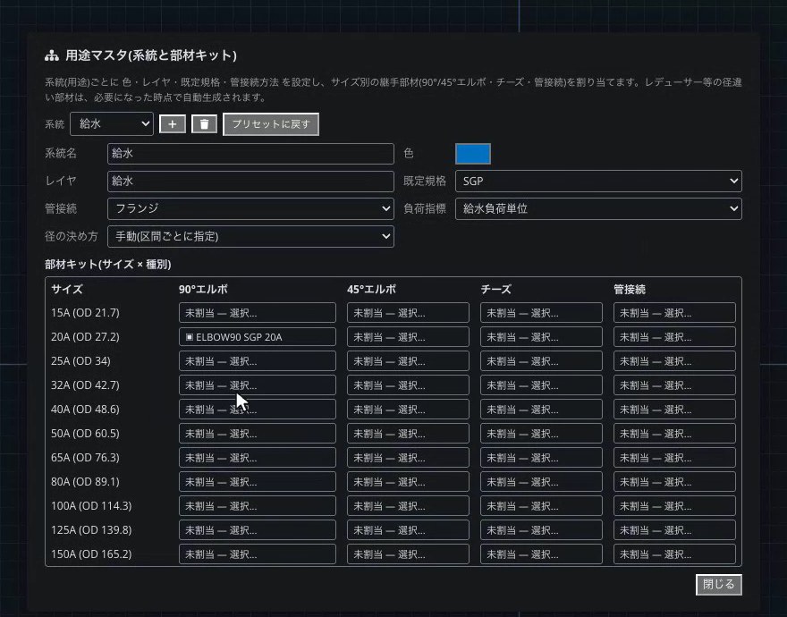This screenshot has width=787, height=617.
Task: Select 管接続 part for 20A row
Action: click(674, 337)
